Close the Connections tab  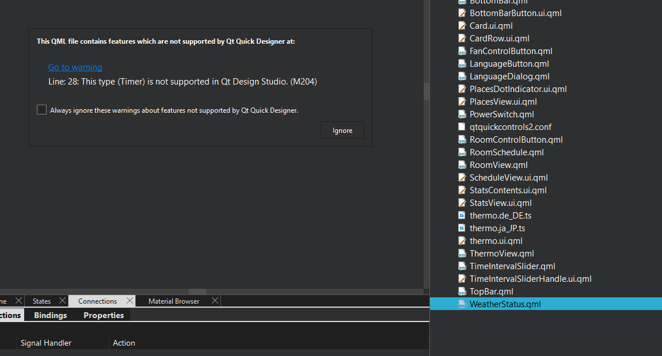coord(130,301)
